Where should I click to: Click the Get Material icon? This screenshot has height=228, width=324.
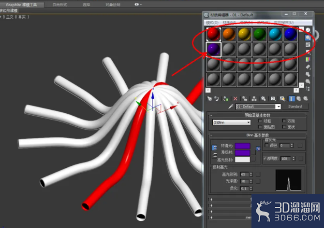209,99
